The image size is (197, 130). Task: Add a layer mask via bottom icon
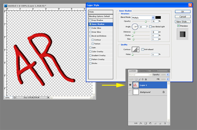coord(146,123)
